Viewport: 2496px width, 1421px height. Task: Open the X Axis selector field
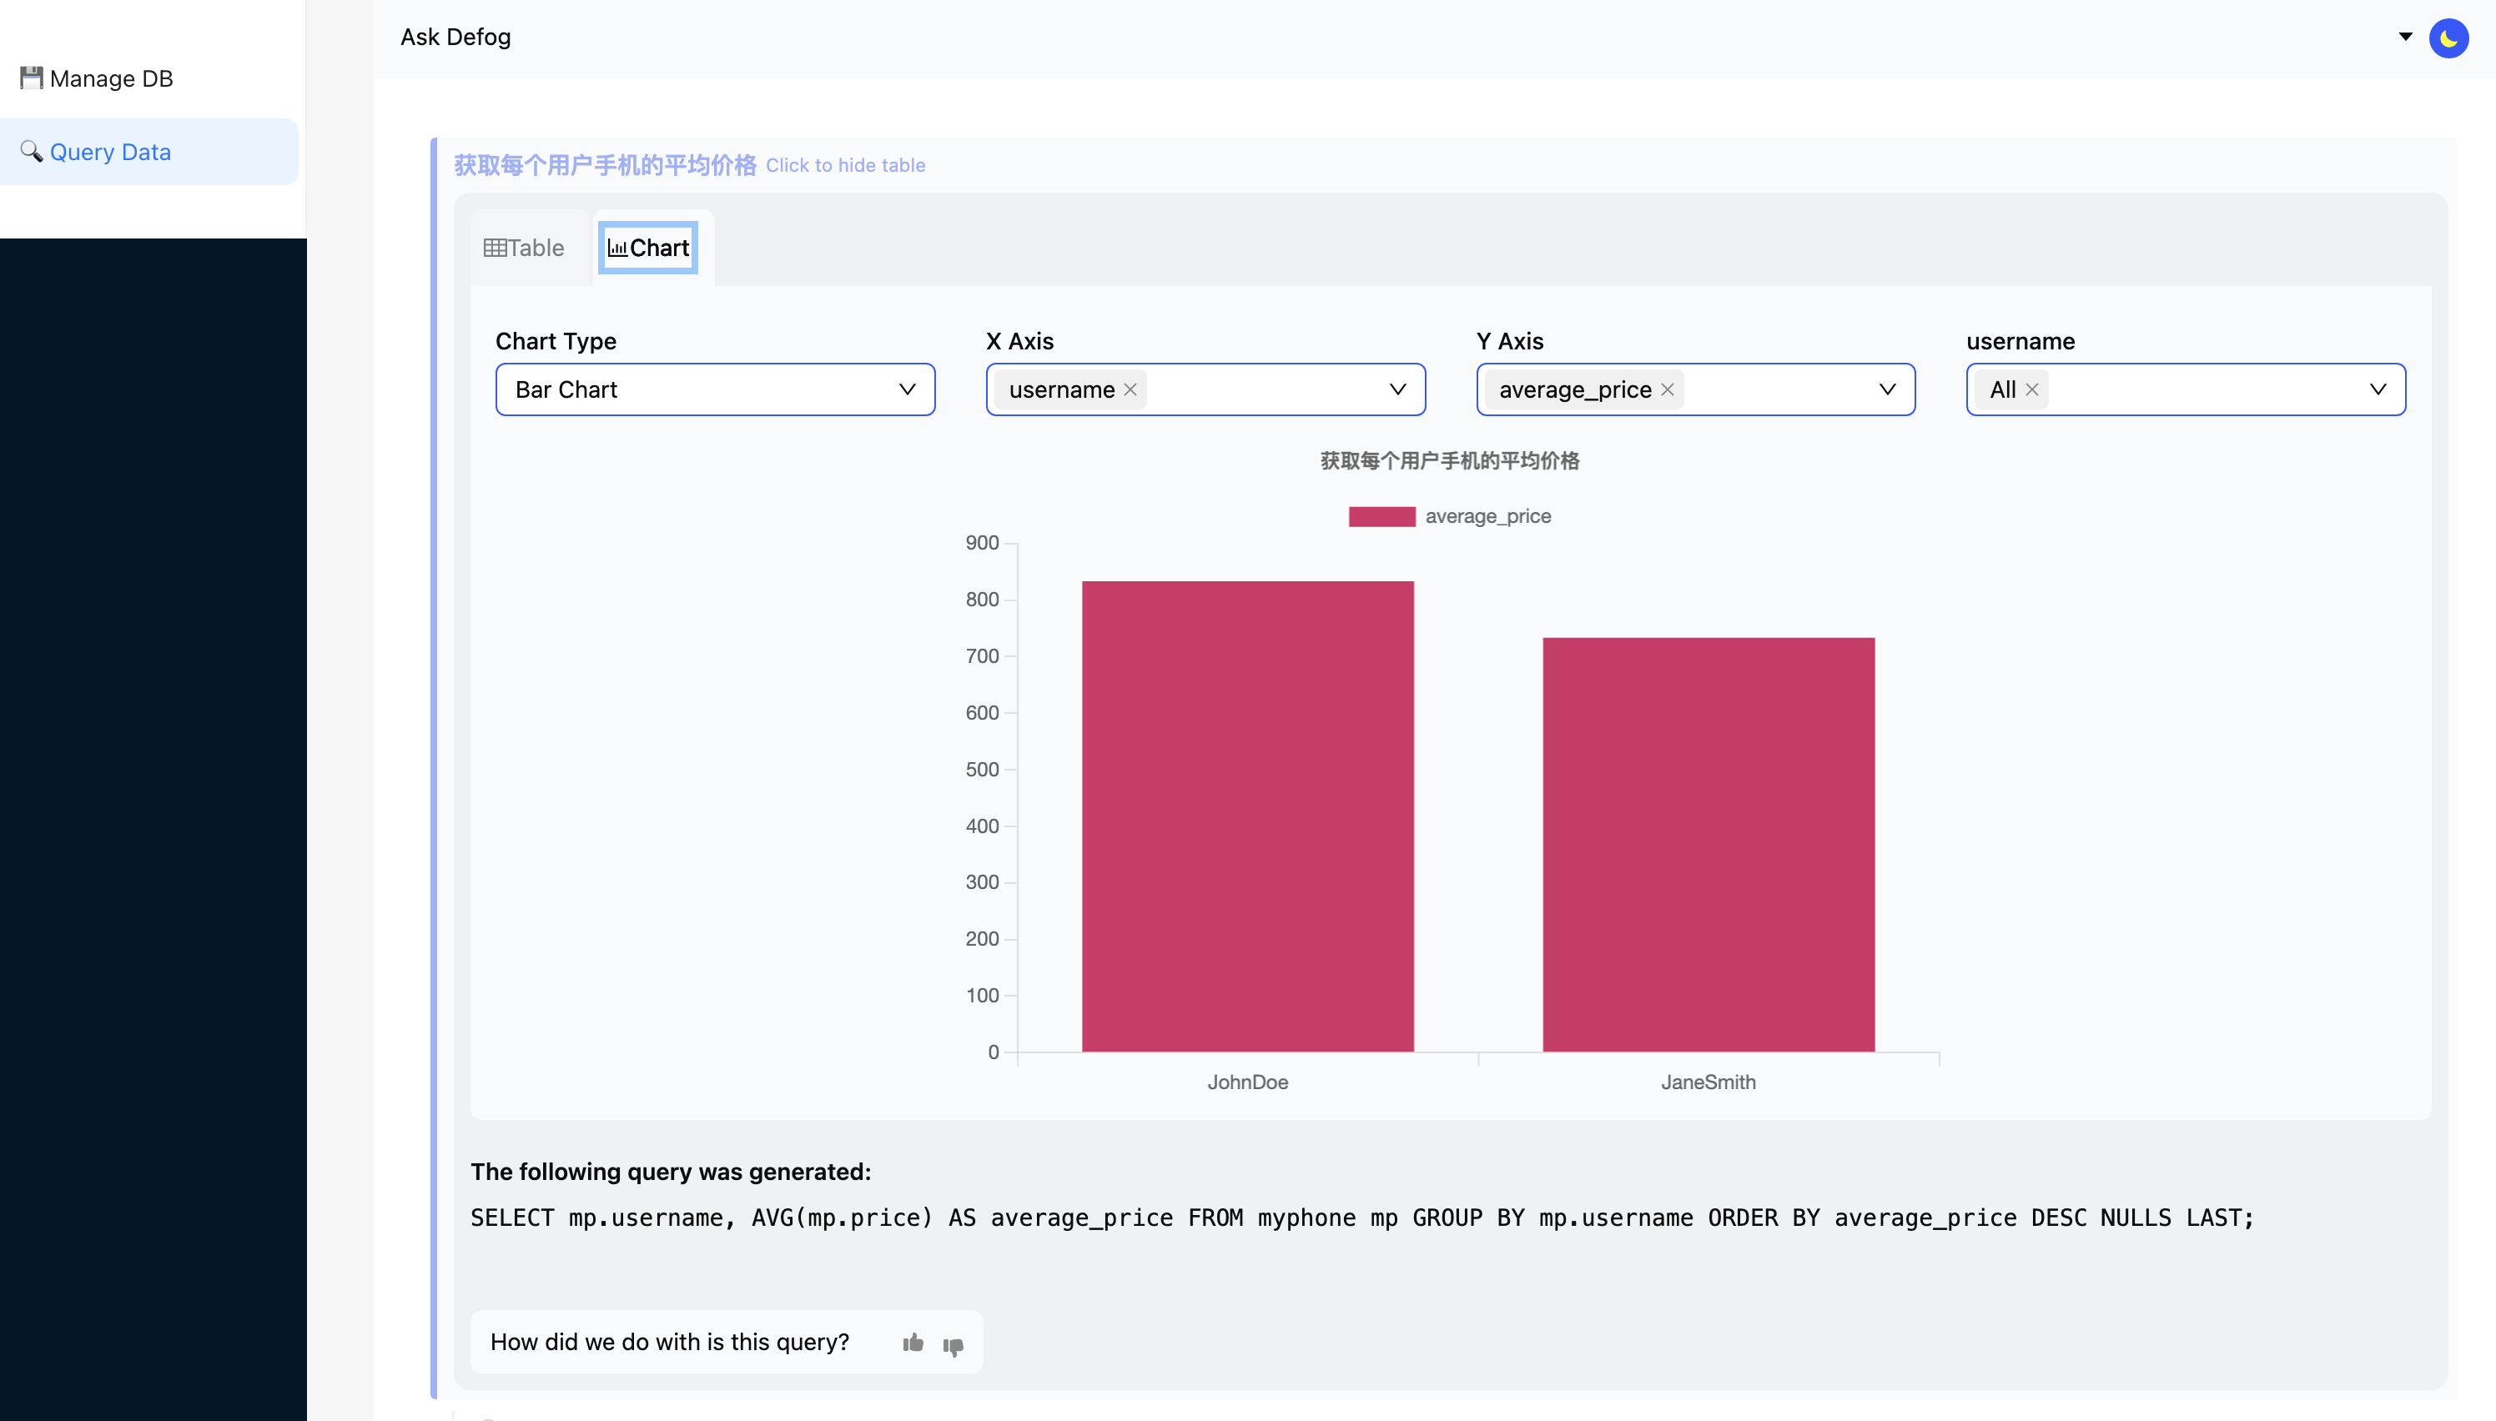(1205, 389)
